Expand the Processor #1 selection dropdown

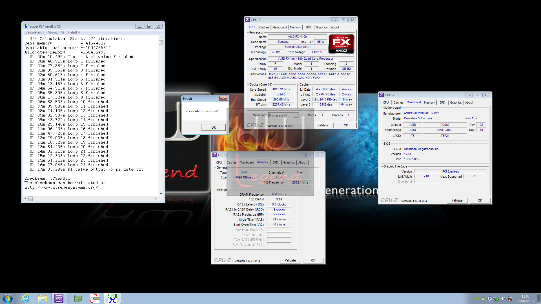point(296,115)
